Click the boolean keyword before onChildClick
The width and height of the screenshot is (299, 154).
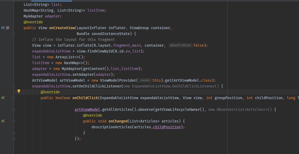tap(63, 98)
